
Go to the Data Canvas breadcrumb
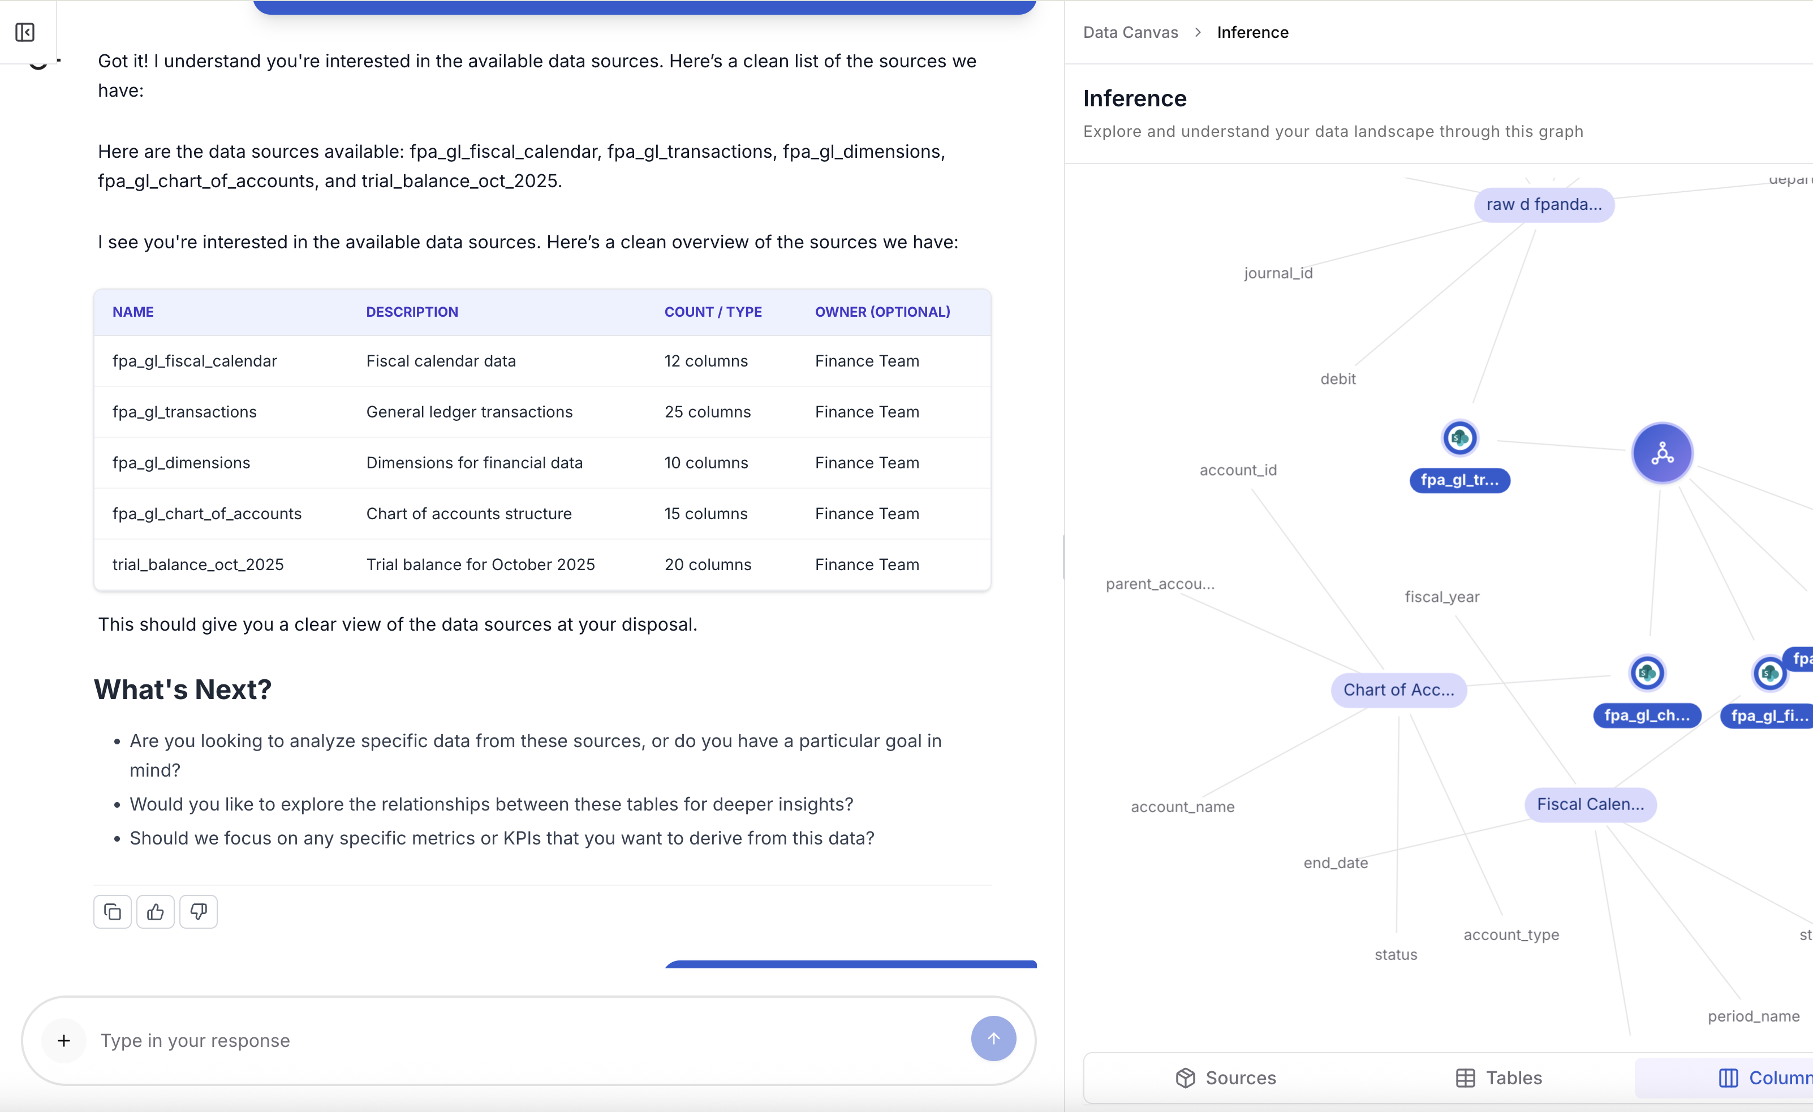[1130, 32]
